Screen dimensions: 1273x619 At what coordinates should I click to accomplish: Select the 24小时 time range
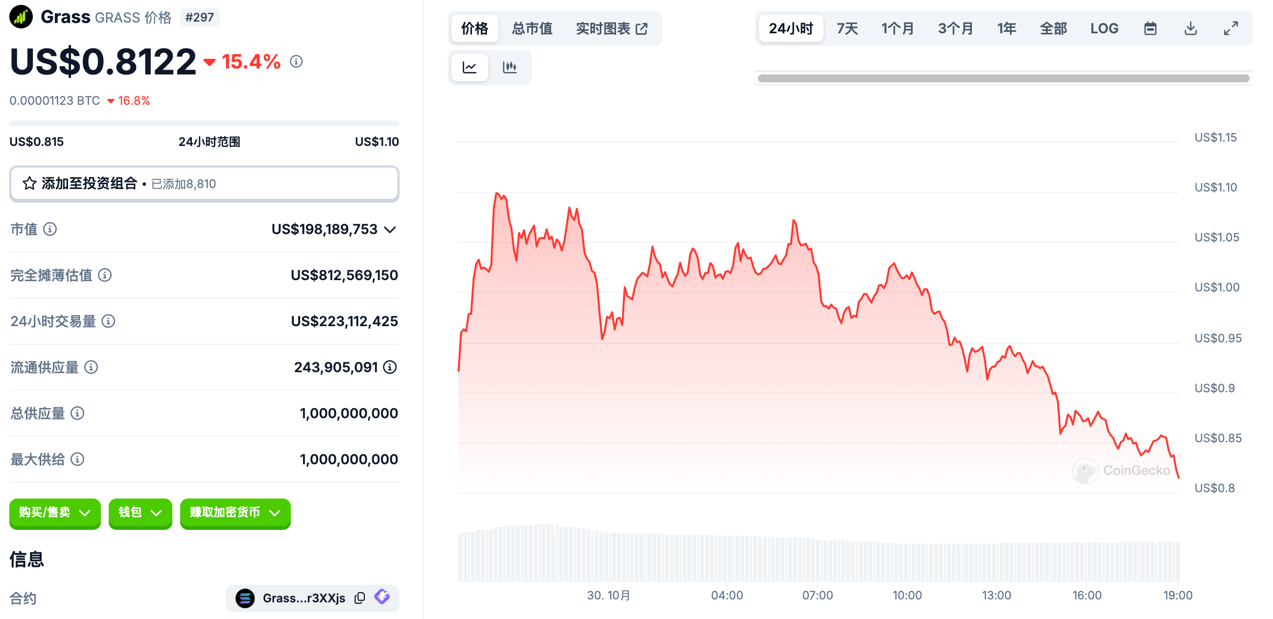pyautogui.click(x=790, y=28)
